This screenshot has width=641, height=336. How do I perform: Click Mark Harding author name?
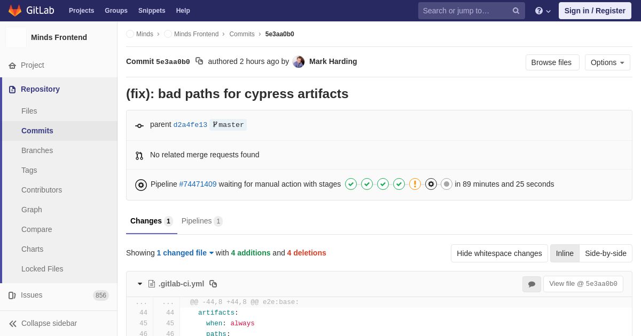coord(333,61)
